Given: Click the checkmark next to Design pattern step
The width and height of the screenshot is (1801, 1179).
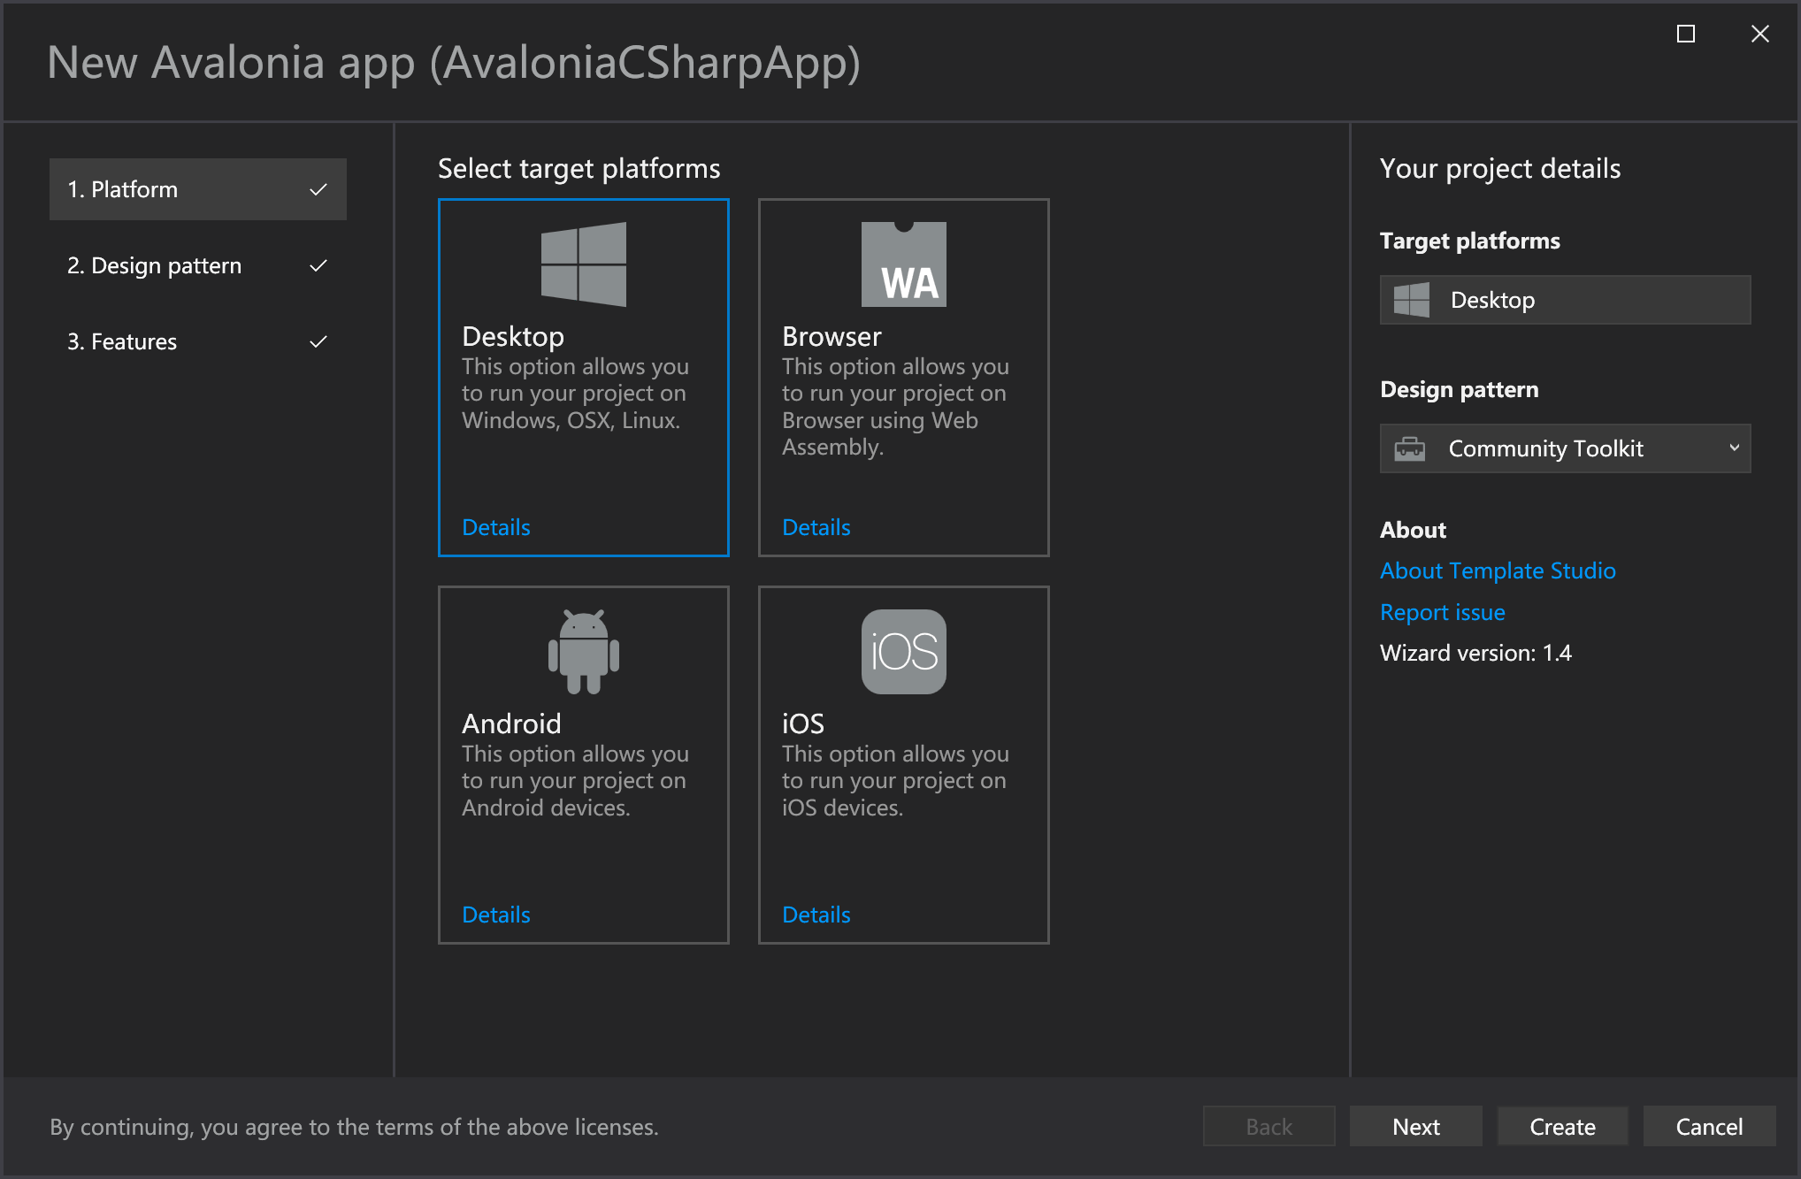Looking at the screenshot, I should tap(318, 265).
